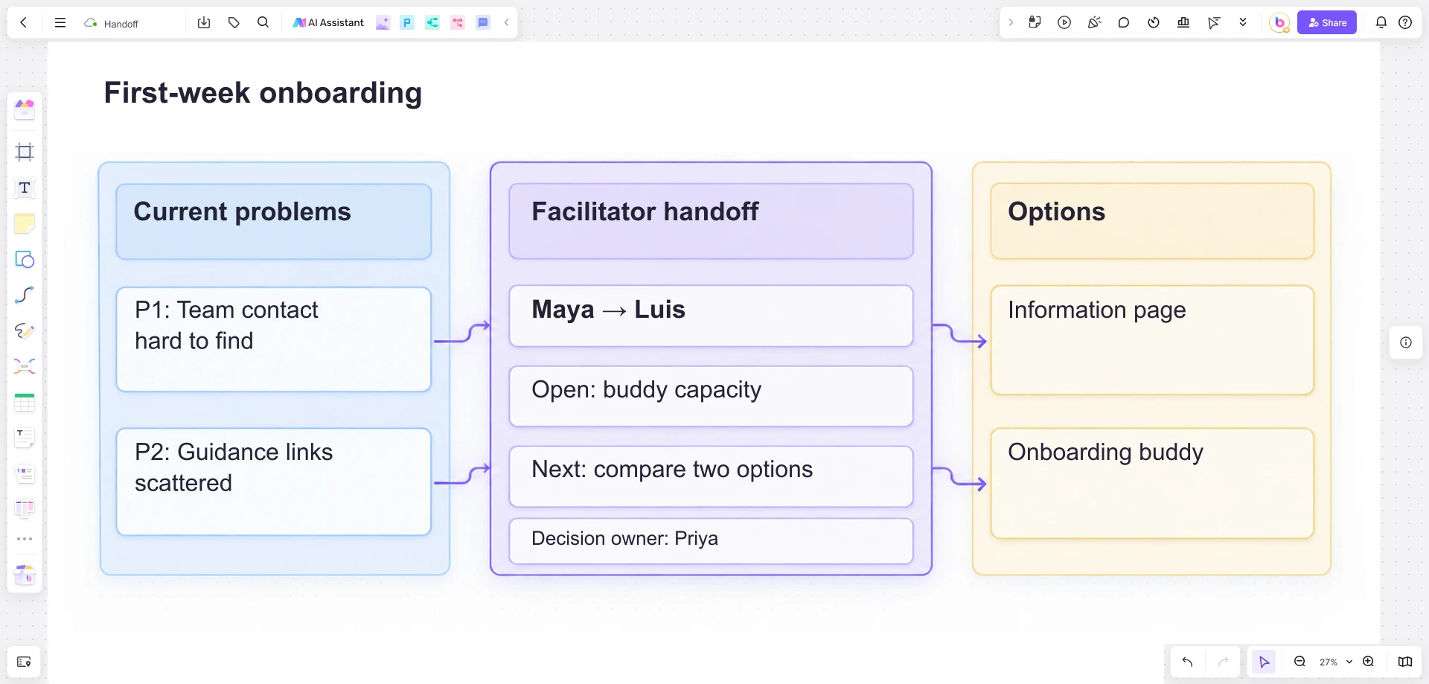Select the Pen drawing tool
Viewport: 1429px width, 684px height.
coord(25,330)
